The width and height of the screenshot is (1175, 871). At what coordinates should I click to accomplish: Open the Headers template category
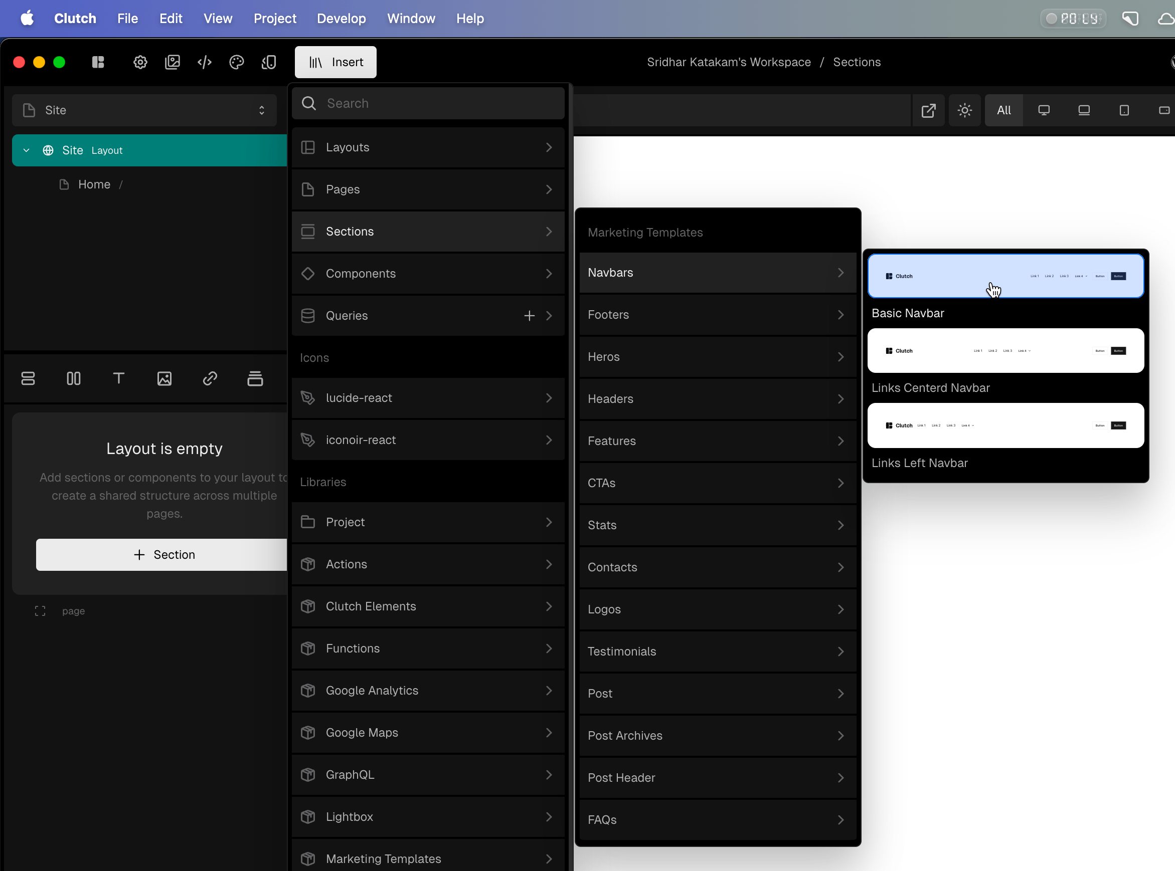point(718,399)
